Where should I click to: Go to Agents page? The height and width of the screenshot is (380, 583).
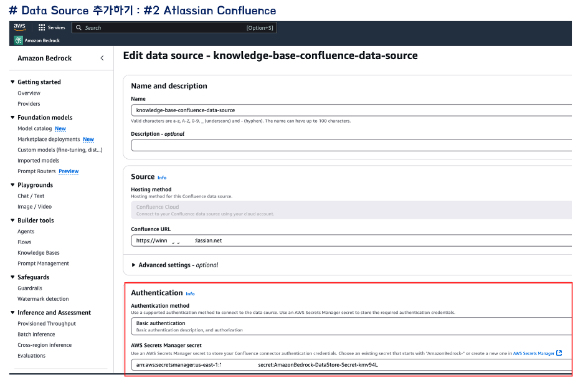(26, 231)
